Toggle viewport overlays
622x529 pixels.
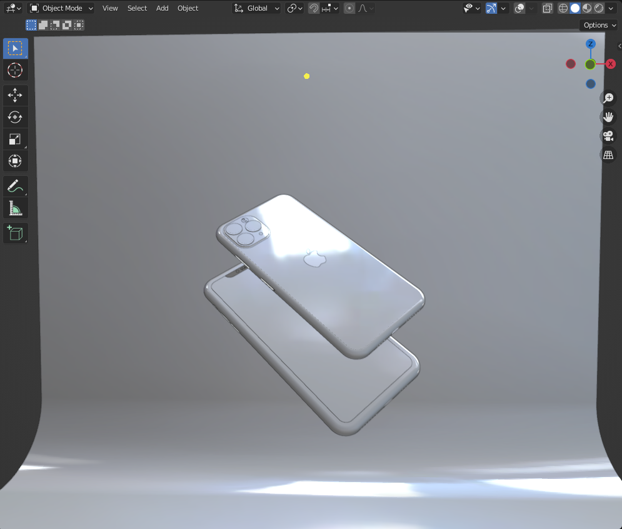(519, 8)
